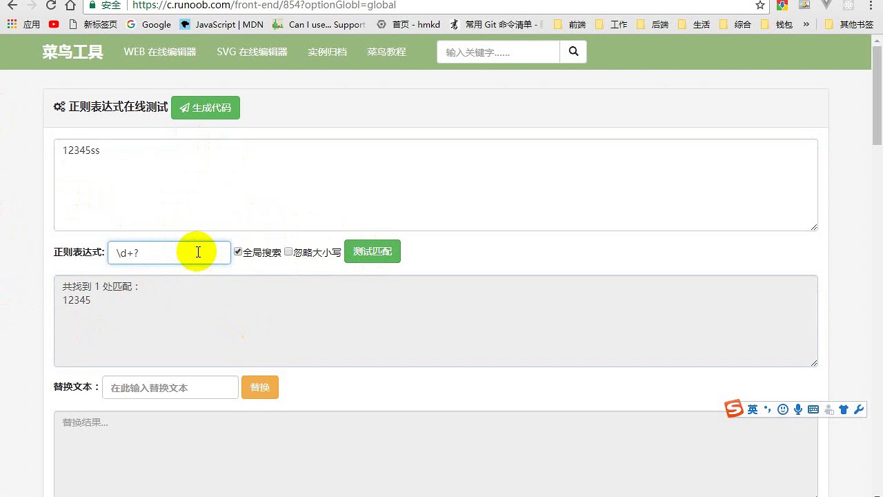Reload the page with refresh icon
Image resolution: width=883 pixels, height=497 pixels.
tap(51, 6)
